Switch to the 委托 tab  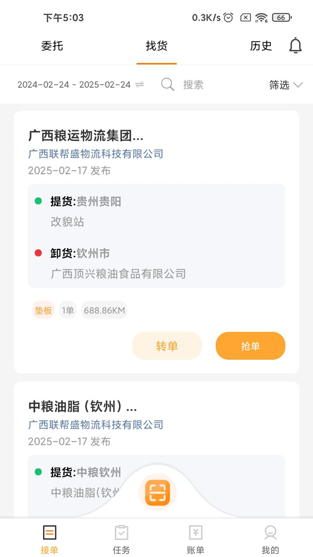tap(52, 46)
